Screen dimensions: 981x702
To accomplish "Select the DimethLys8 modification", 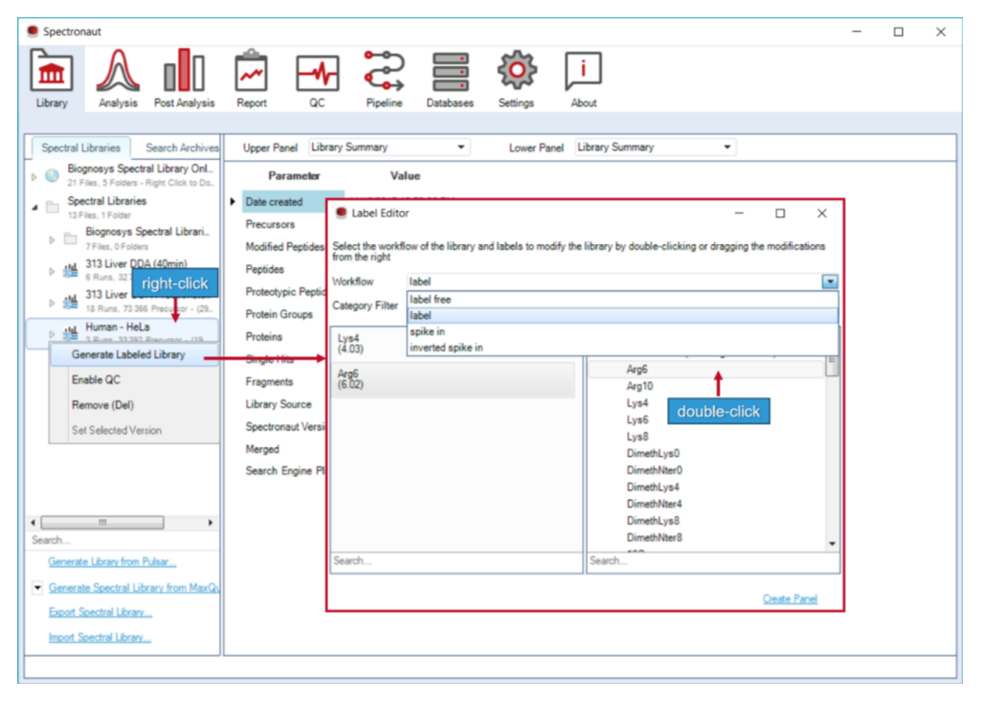I will tap(653, 521).
